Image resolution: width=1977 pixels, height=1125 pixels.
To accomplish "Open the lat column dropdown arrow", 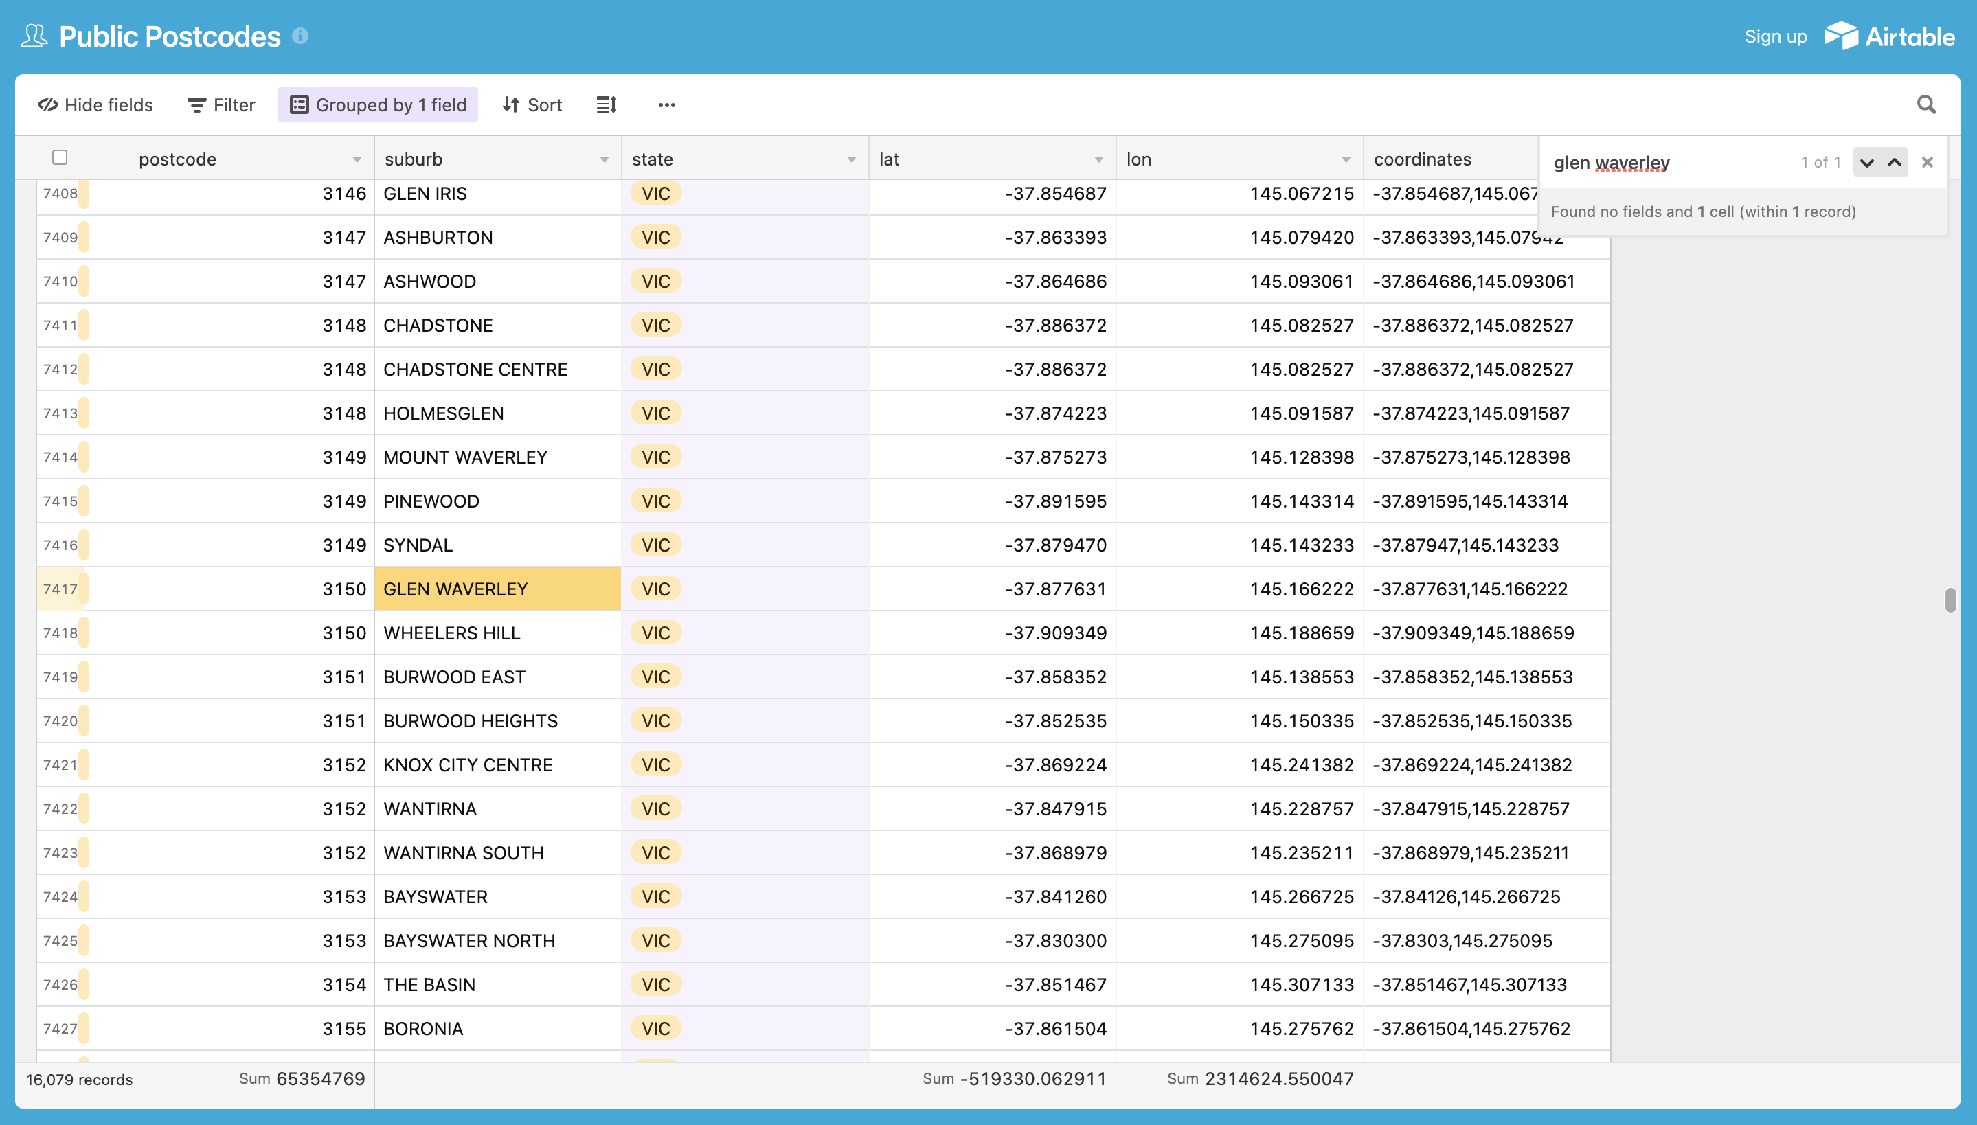I will (x=1098, y=159).
